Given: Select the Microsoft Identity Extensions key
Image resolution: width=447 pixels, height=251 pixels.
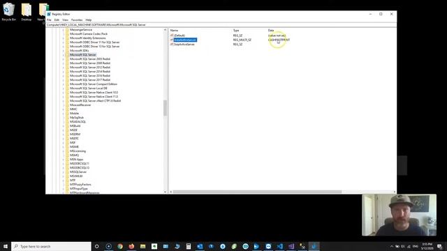Looking at the screenshot, I should pyautogui.click(x=88, y=38).
